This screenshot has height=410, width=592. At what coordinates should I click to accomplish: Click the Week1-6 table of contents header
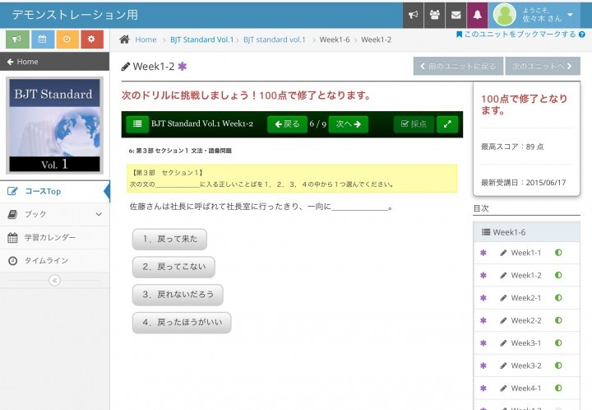tap(527, 232)
